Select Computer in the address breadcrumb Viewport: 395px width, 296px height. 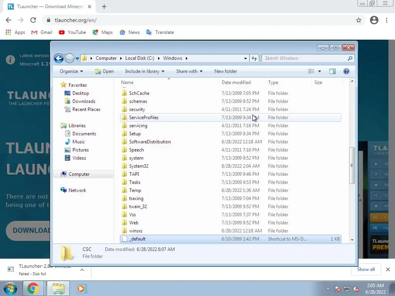pos(106,58)
